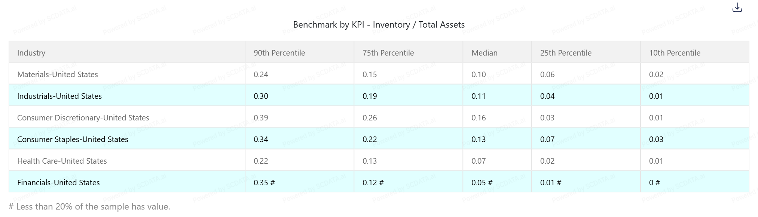This screenshot has height=217, width=758.
Task: Click the 10th Percentile column header
Action: point(674,53)
